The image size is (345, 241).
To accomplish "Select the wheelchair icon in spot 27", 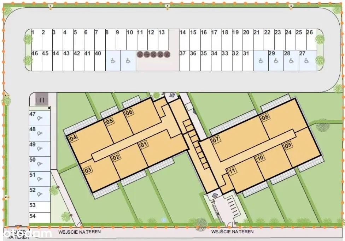I will point(306,61).
